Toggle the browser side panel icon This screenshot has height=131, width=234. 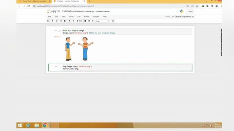click(212, 6)
